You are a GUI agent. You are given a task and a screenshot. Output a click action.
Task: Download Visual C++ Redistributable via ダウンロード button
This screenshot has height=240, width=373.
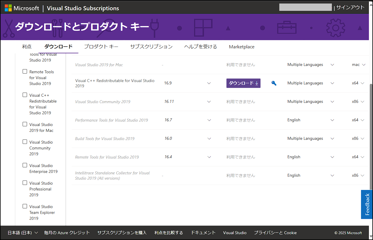243,83
